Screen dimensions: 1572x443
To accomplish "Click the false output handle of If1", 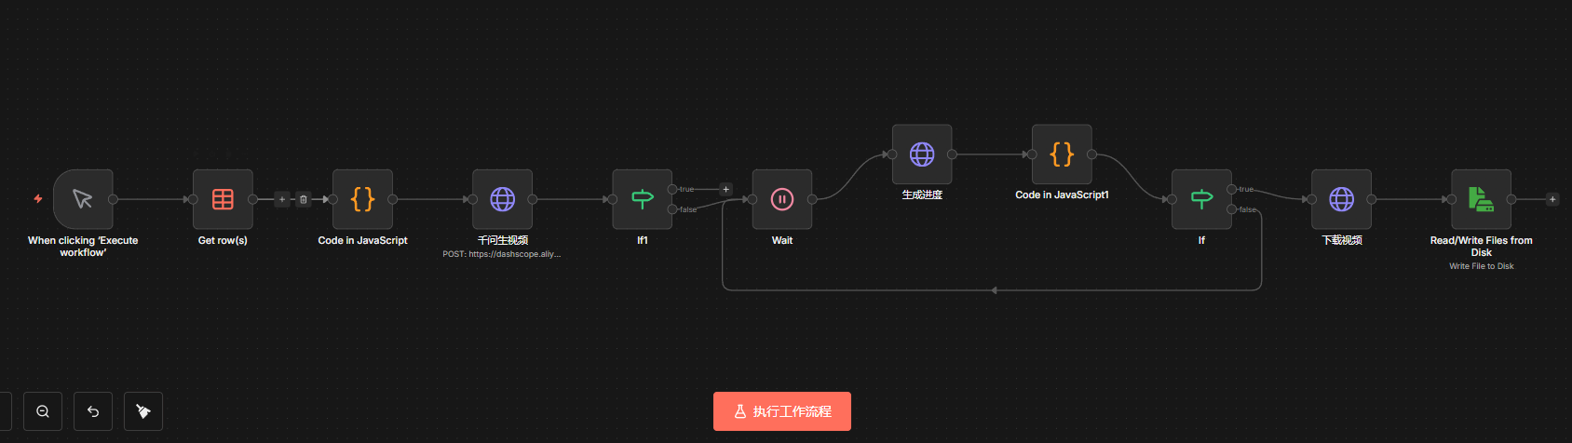I will click(x=672, y=209).
